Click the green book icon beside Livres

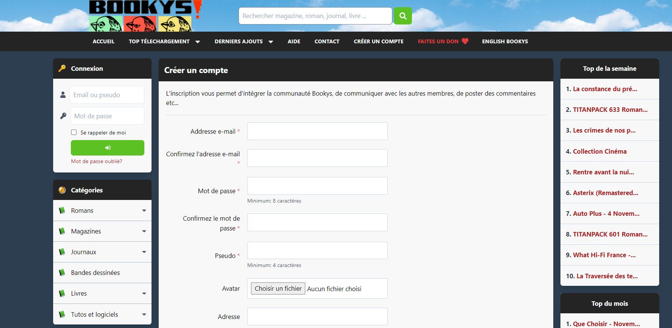62,293
